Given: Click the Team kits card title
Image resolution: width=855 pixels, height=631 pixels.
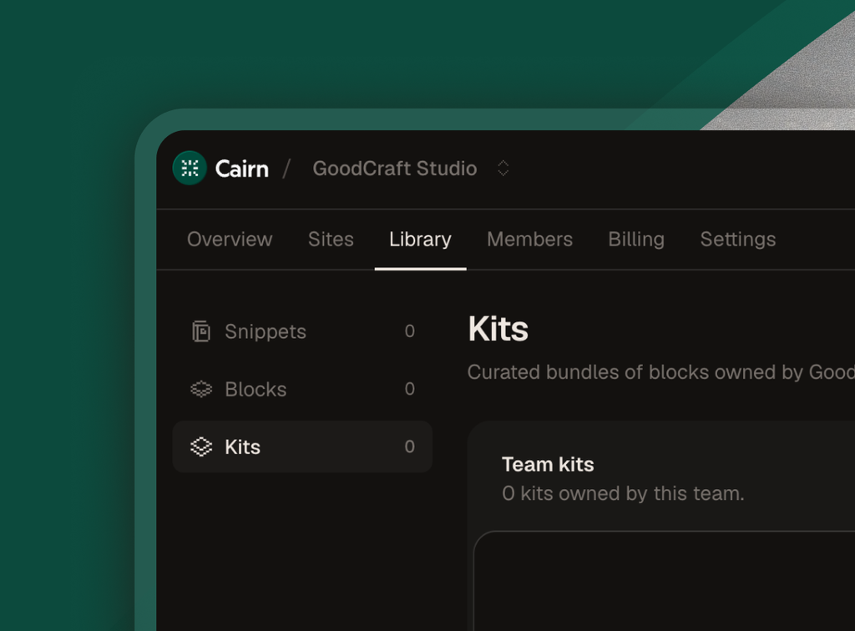Looking at the screenshot, I should [548, 464].
